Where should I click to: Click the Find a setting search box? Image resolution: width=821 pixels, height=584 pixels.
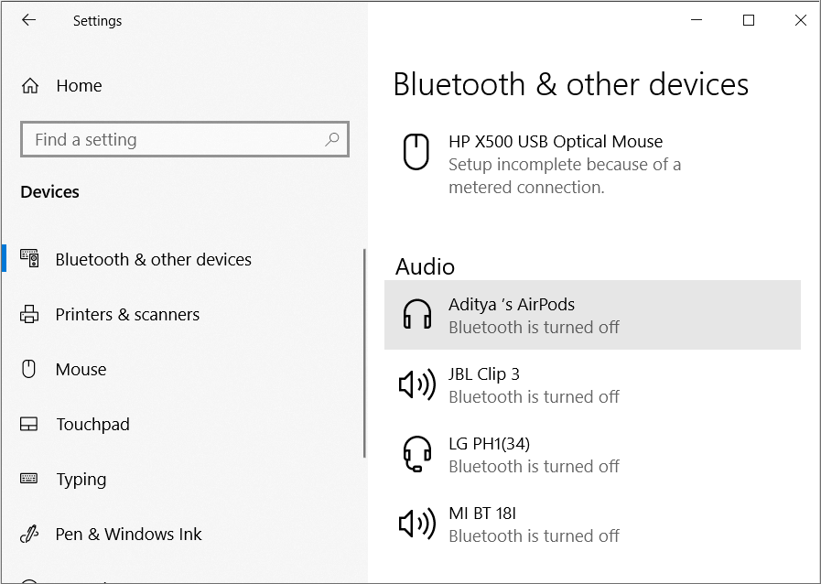(185, 139)
